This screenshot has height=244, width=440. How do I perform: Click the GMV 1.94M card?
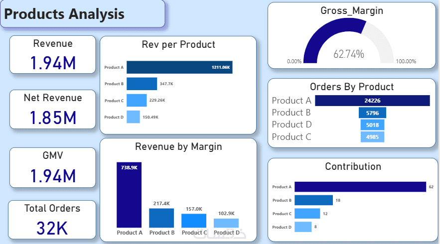[53, 167]
